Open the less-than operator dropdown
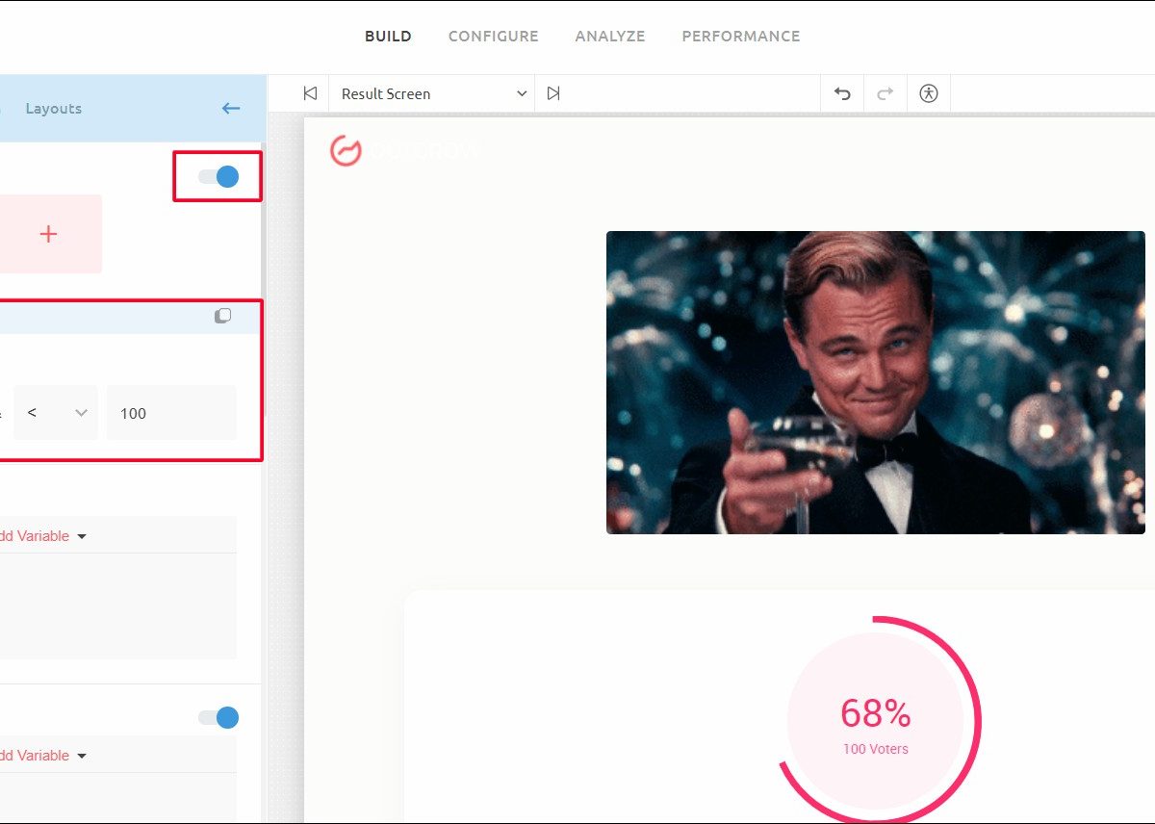The height and width of the screenshot is (824, 1155). point(57,413)
